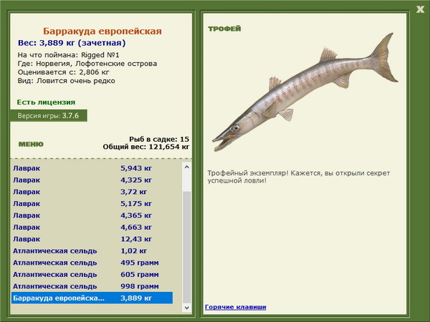Select the Лаврак 4,365 кг row
This screenshot has width=430, height=322.
pyautogui.click(x=92, y=215)
